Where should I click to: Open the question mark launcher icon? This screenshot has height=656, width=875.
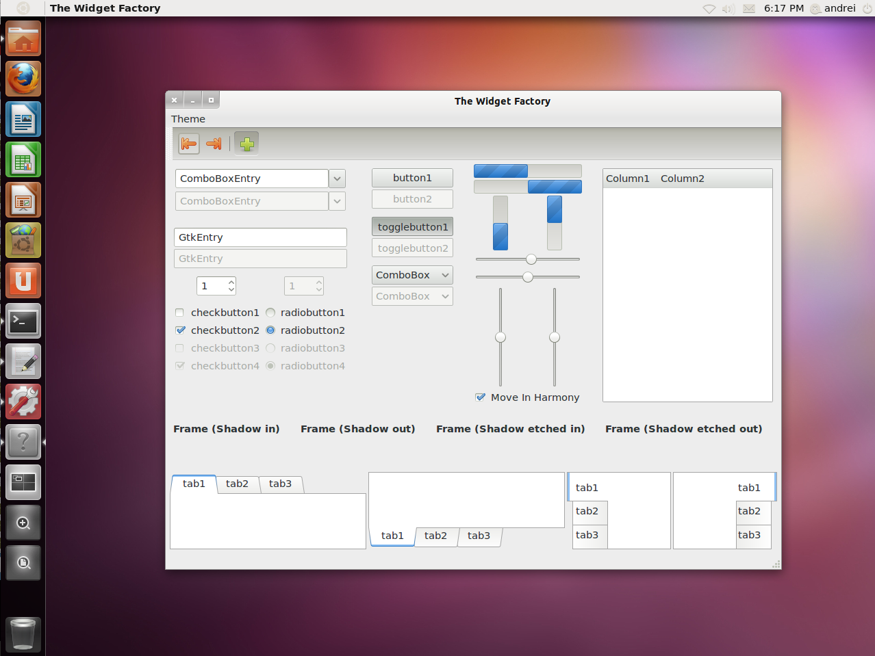[x=23, y=442]
